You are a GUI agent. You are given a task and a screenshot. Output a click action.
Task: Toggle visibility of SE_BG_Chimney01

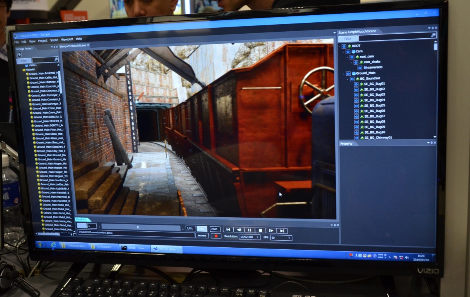click(x=356, y=138)
